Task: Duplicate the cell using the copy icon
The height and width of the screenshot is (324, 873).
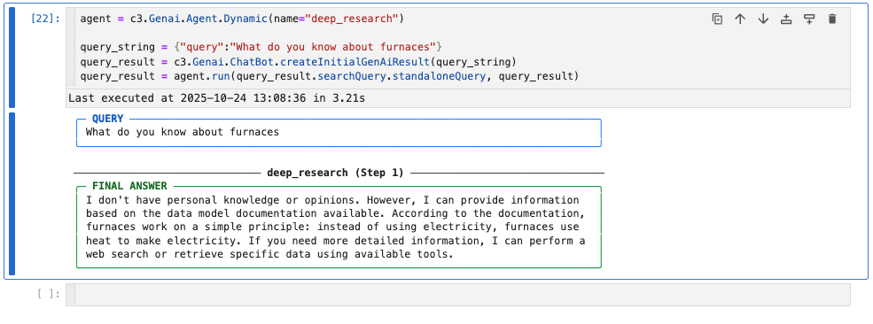Action: 716,19
